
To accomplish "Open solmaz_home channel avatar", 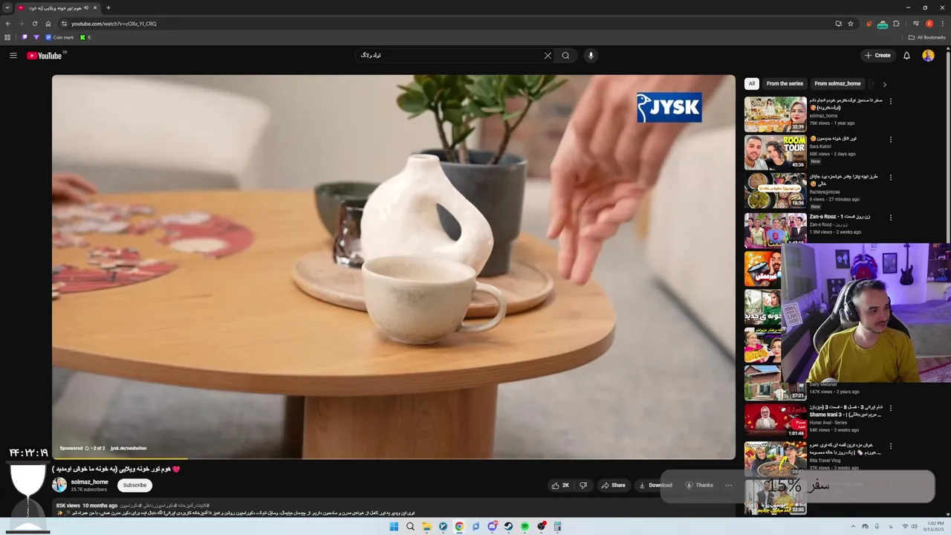I will 59,484.
